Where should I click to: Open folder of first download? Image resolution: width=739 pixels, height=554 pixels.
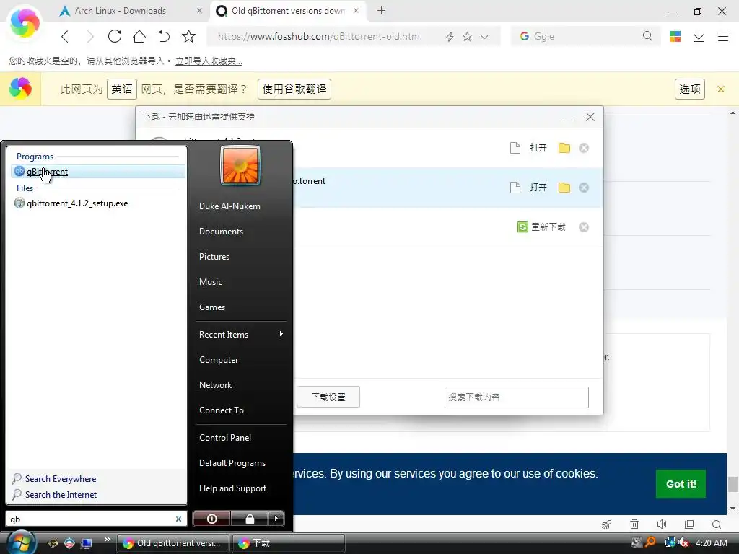click(x=564, y=148)
